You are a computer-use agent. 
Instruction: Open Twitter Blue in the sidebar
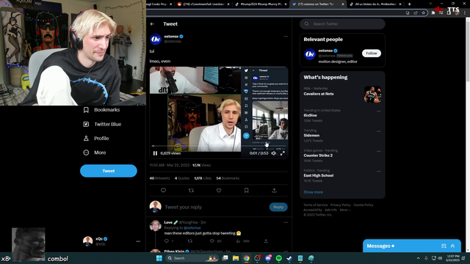pos(102,124)
